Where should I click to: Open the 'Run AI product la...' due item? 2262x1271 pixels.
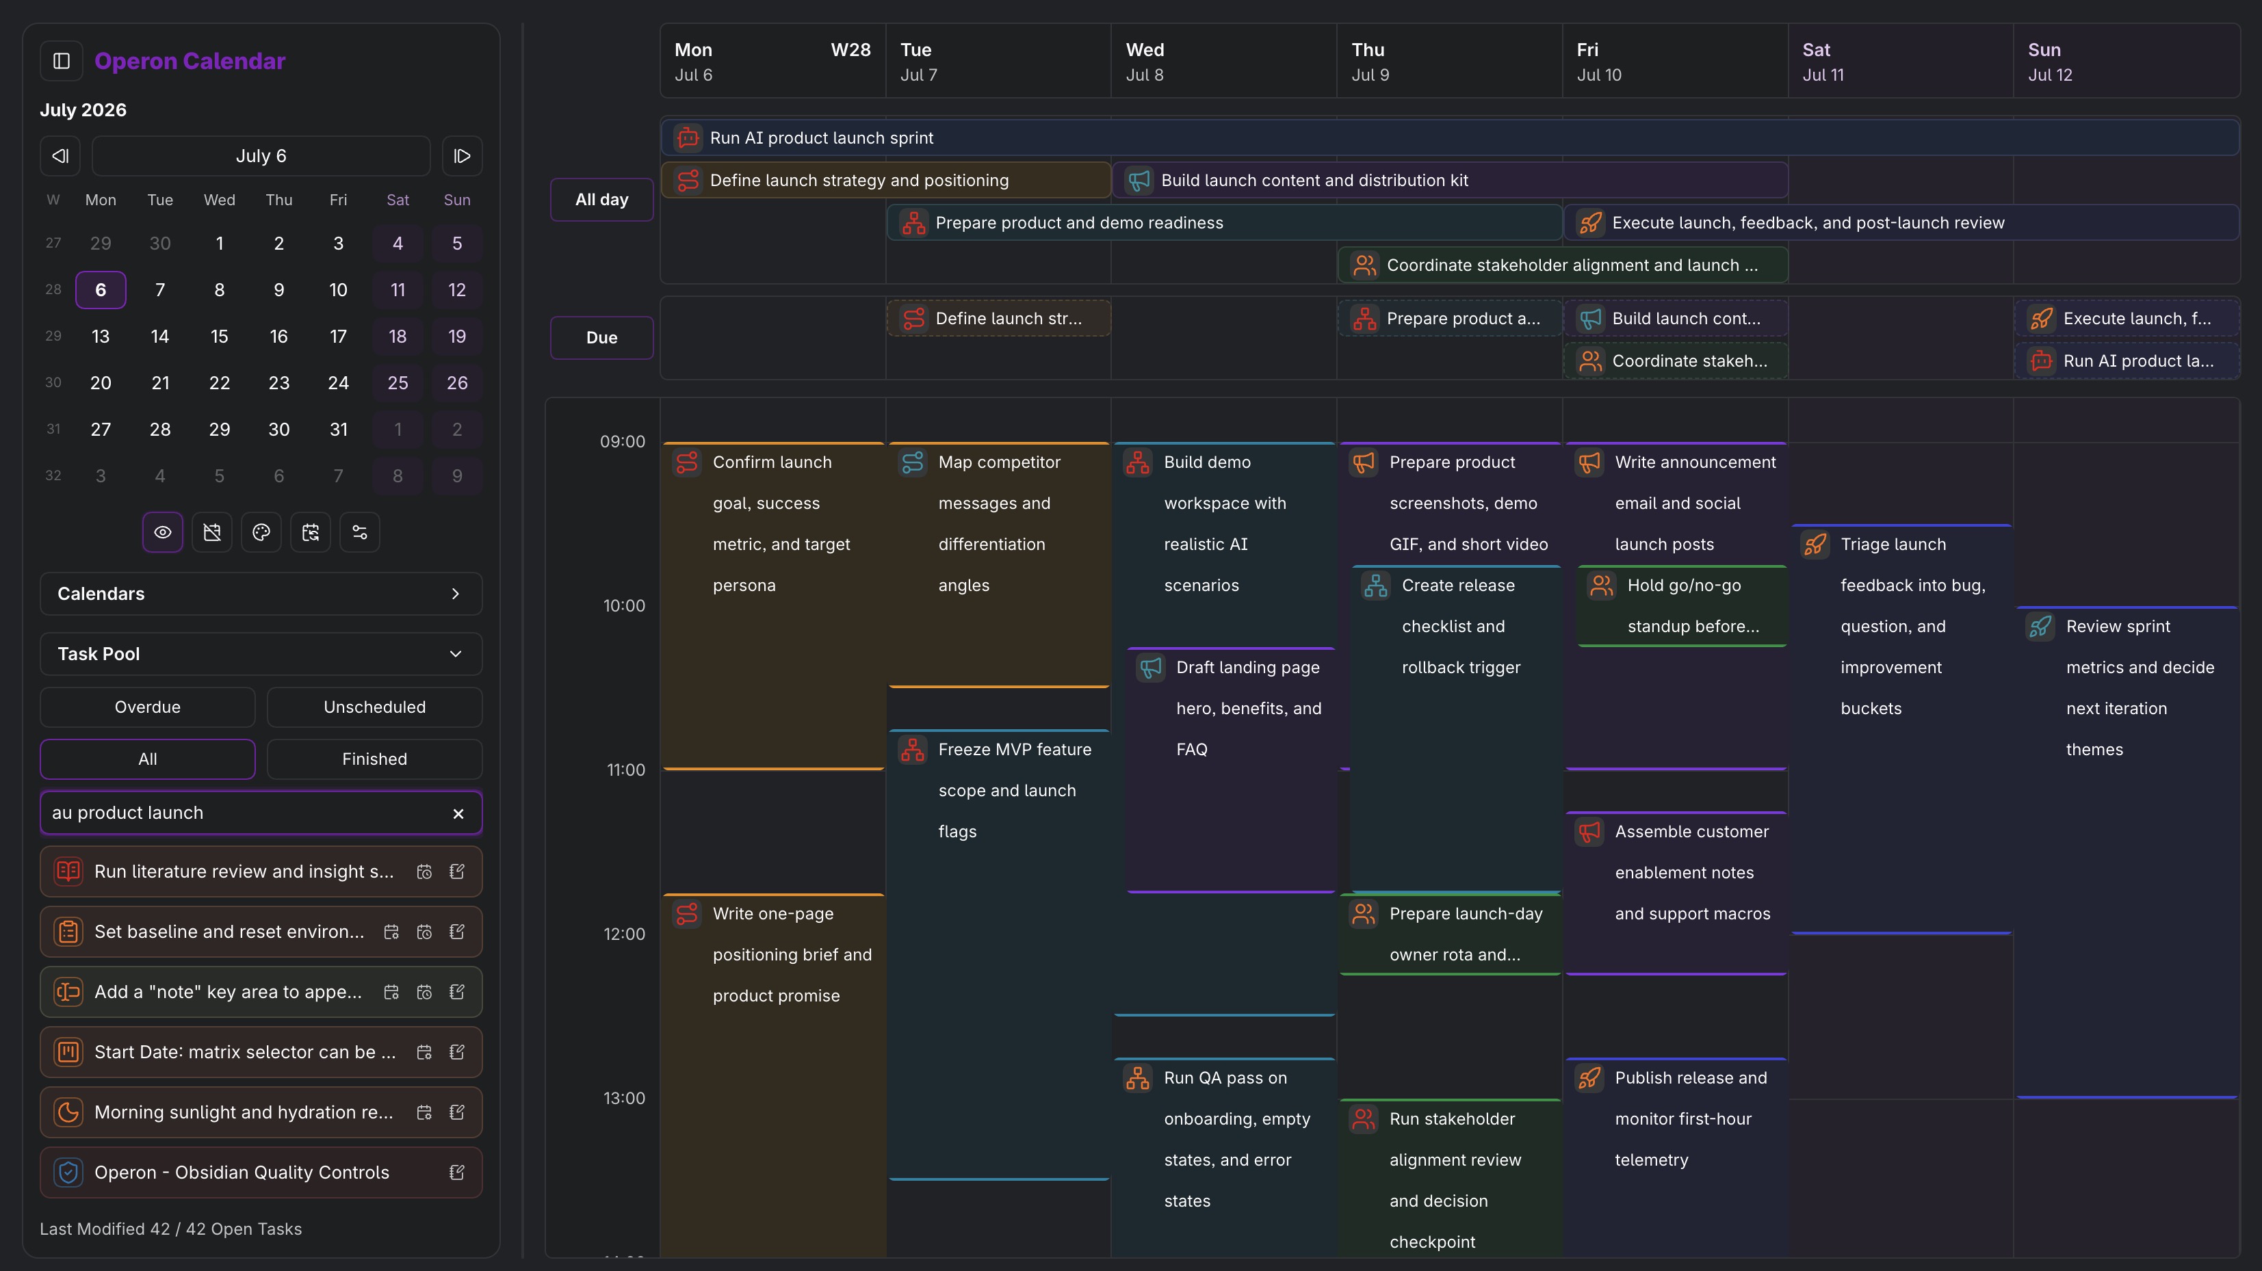click(2127, 361)
